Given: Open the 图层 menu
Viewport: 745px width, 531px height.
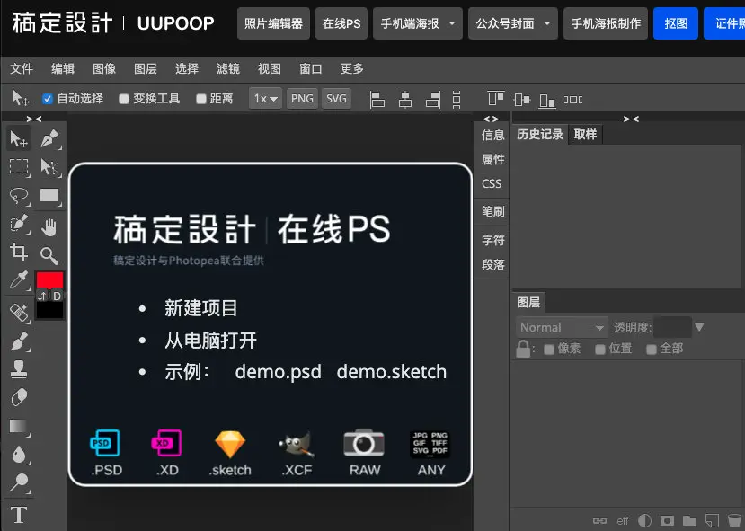Looking at the screenshot, I should pyautogui.click(x=146, y=69).
